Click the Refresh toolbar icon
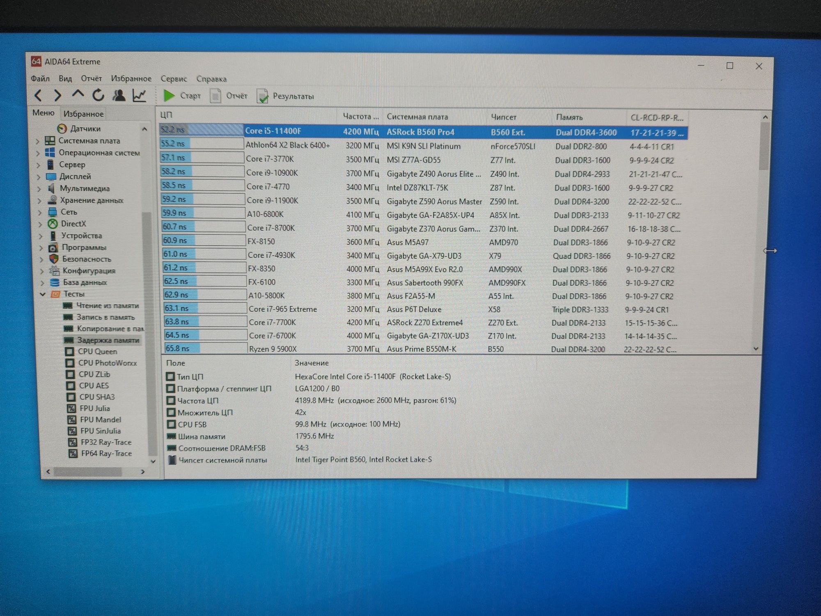Image resolution: width=821 pixels, height=616 pixels. click(98, 95)
